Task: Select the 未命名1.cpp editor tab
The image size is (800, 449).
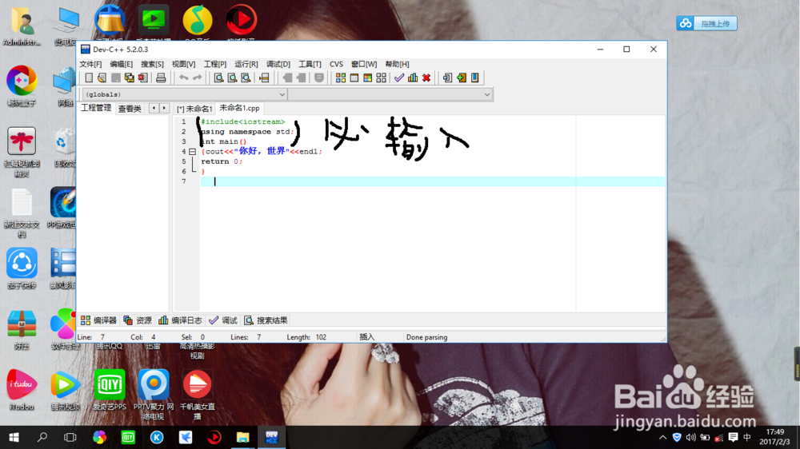Action: (x=239, y=108)
